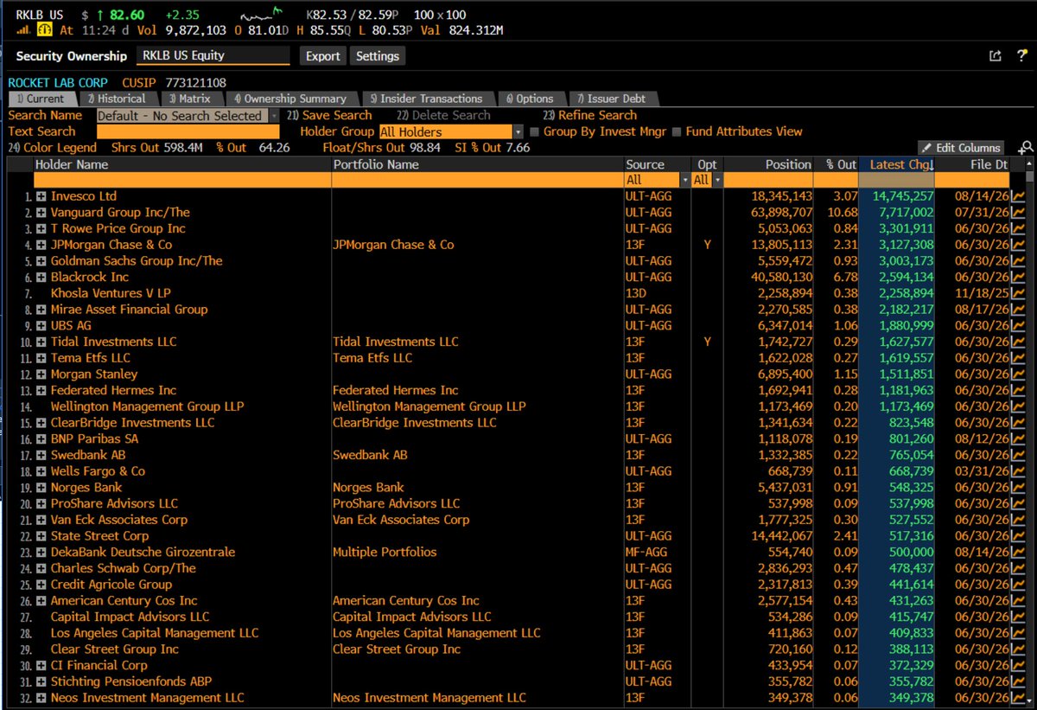The image size is (1037, 710).
Task: Open chart icon on JPMorgan Chase row
Action: coord(1018,245)
